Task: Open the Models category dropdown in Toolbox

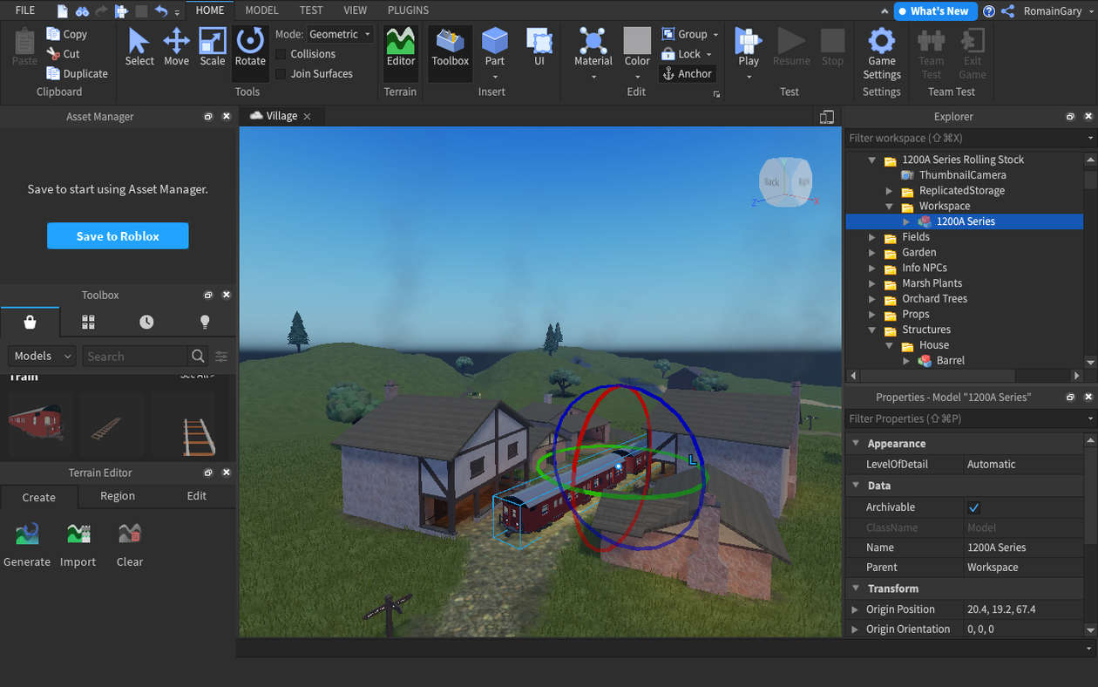Action: pyautogui.click(x=43, y=356)
